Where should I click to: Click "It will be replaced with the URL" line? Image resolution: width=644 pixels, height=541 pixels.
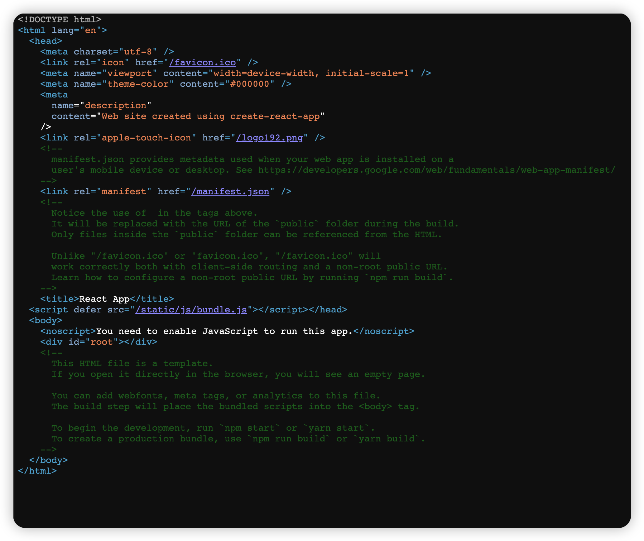(x=255, y=224)
